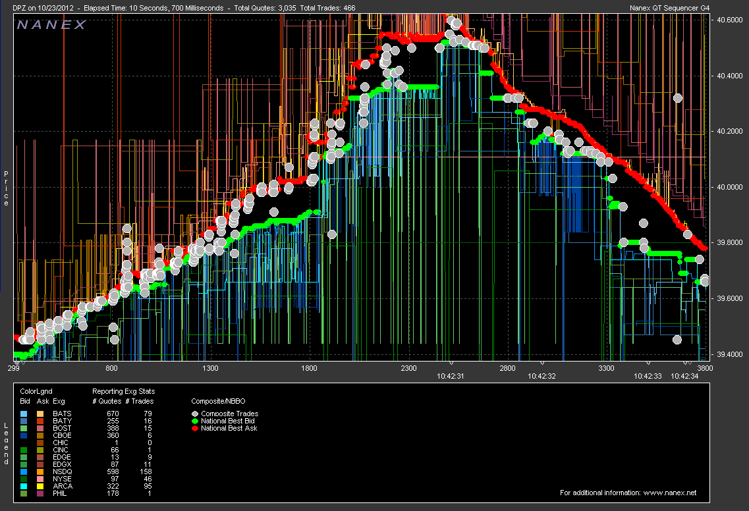
Task: Click the BOST ask color swatch
Action: point(40,428)
